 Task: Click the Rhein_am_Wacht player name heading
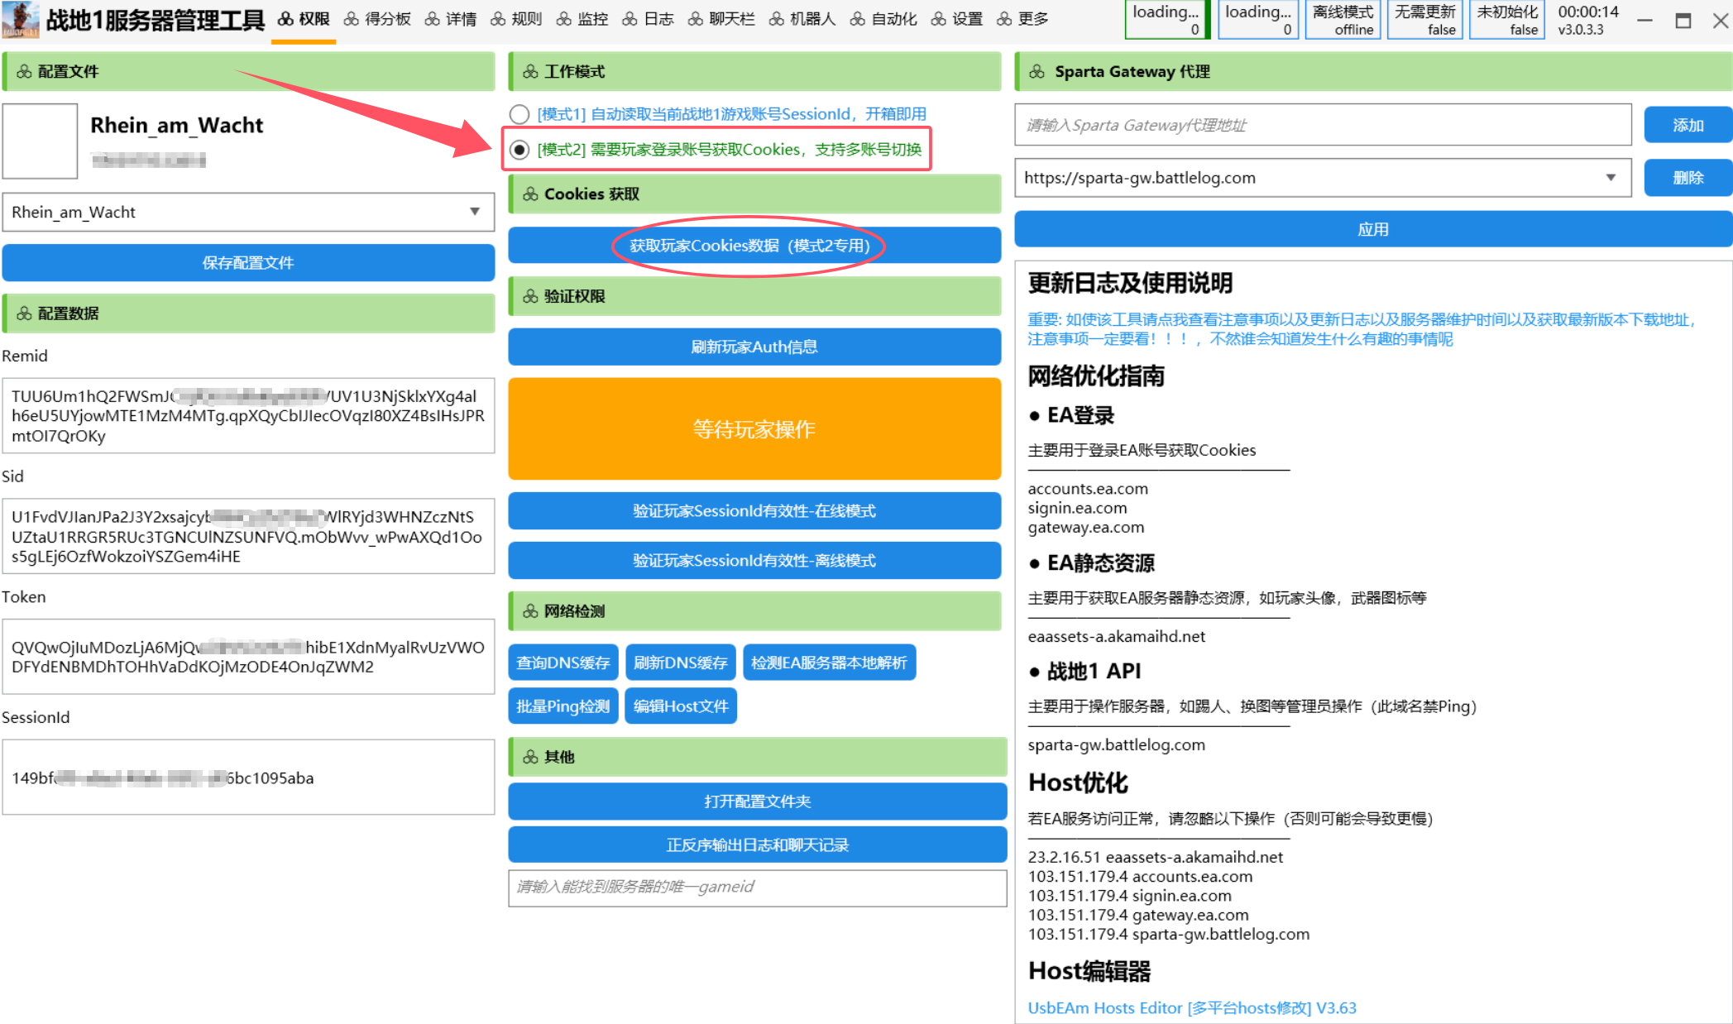pyautogui.click(x=176, y=125)
